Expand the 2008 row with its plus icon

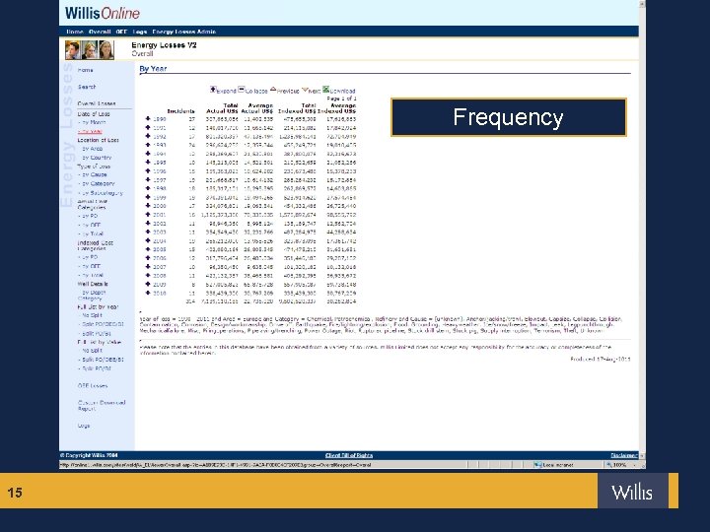[x=148, y=275]
